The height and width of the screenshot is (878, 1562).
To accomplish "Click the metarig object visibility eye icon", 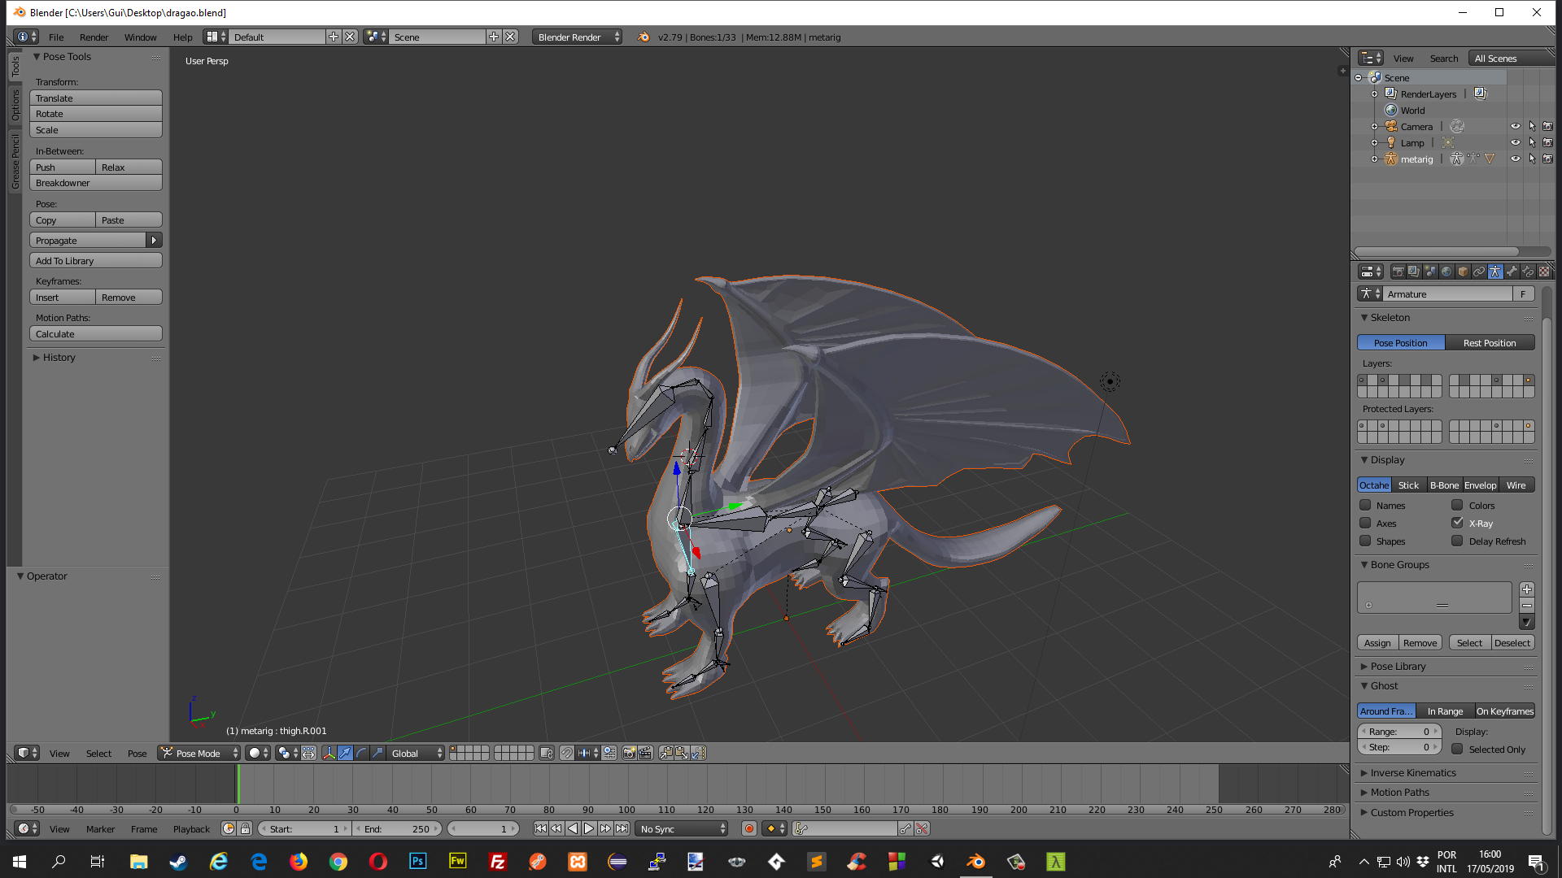I will 1516,159.
